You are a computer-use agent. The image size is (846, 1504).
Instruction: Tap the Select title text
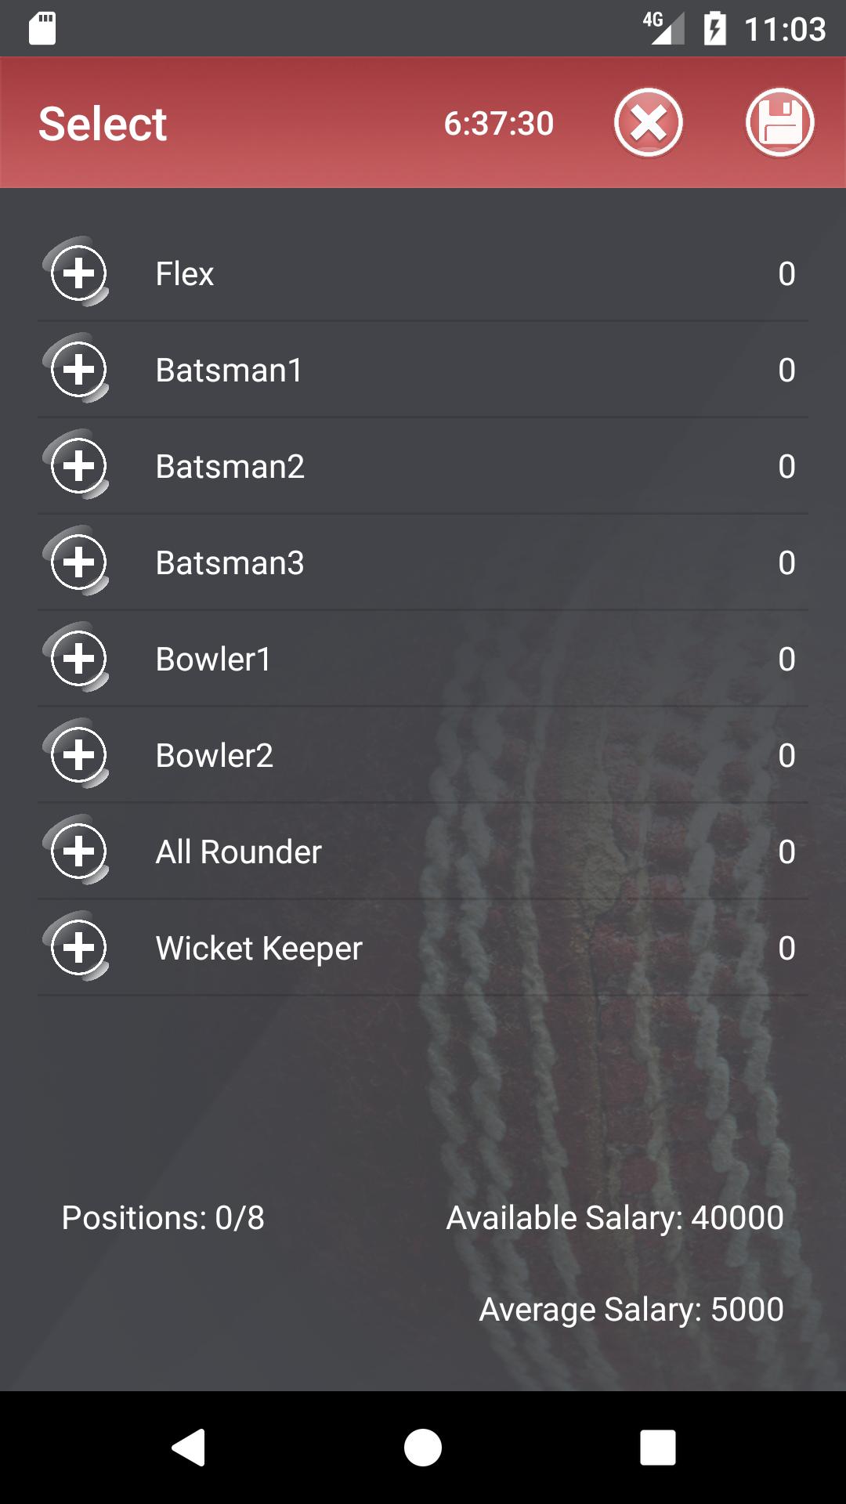pos(103,122)
